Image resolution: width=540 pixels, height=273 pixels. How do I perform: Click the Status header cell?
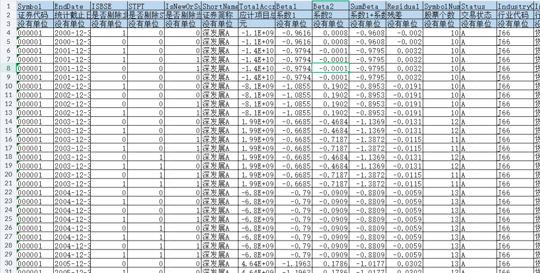click(478, 7)
